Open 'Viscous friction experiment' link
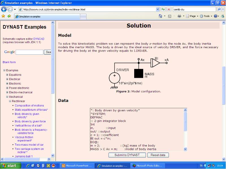 point(24,139)
